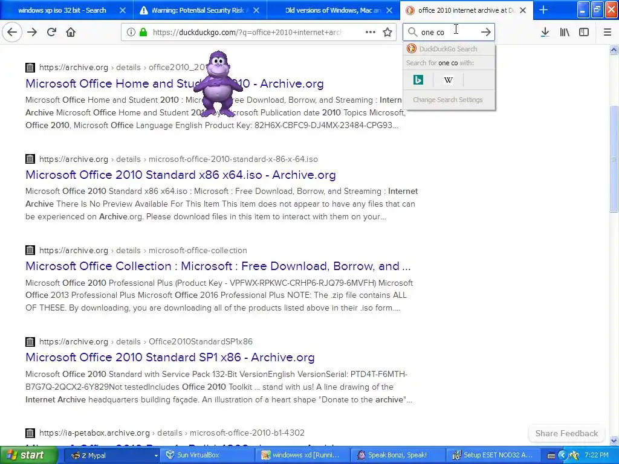
Task: Open the browser home page
Action: pyautogui.click(x=71, y=32)
